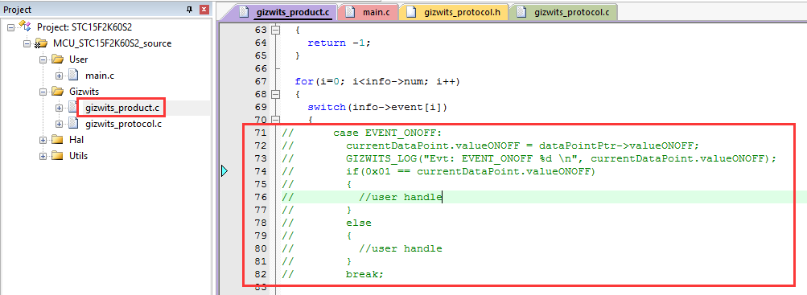Click the '//user handle' comment on line 80

[x=401, y=248]
